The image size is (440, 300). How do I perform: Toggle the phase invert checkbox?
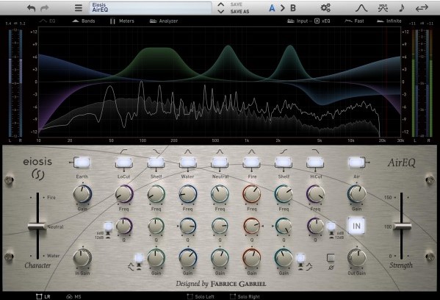[331, 257]
